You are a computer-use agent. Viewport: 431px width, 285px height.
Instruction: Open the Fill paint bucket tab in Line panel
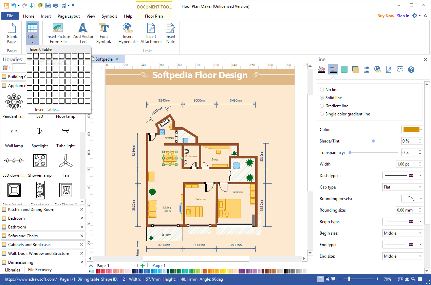321,69
